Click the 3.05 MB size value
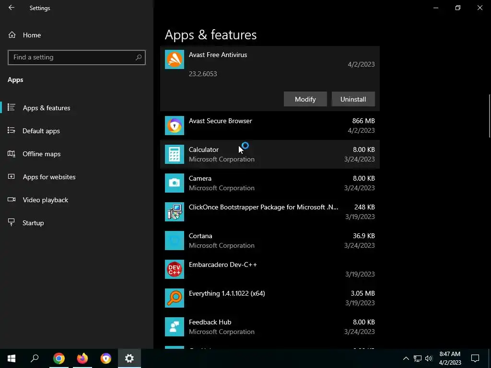The height and width of the screenshot is (368, 491). click(362, 294)
